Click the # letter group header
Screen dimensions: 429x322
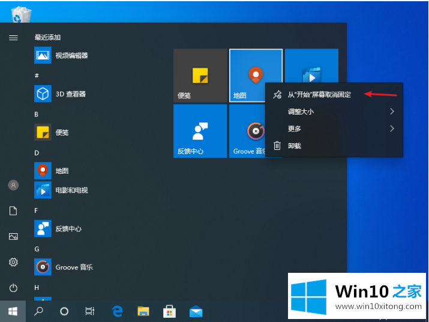tap(37, 76)
